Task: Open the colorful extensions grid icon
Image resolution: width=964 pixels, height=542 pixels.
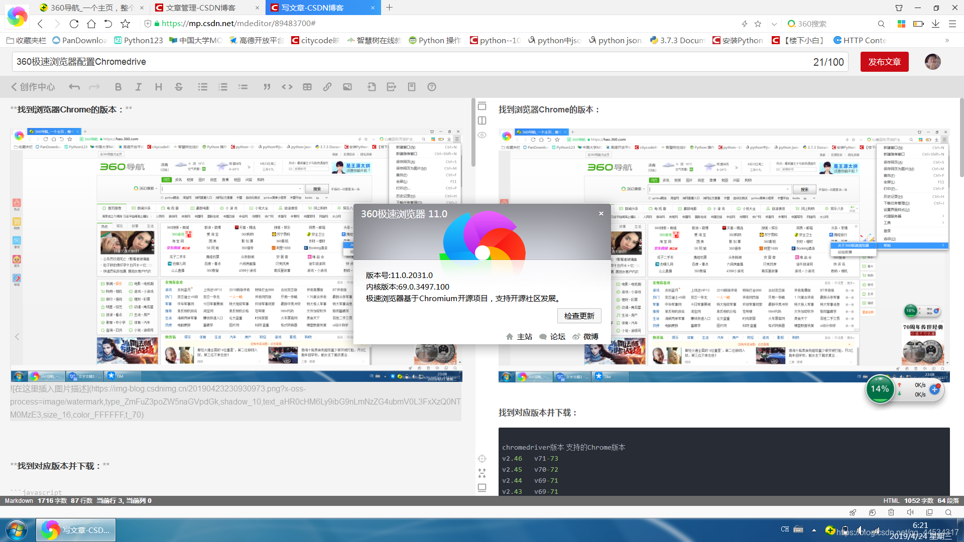Action: click(902, 24)
